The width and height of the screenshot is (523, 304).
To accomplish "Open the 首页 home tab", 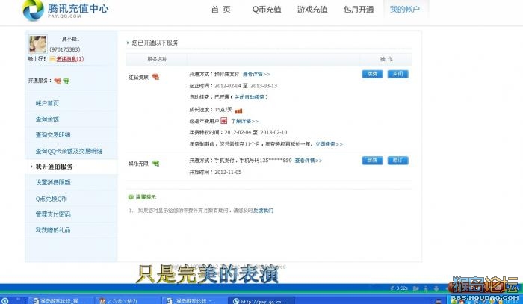I will (x=221, y=10).
